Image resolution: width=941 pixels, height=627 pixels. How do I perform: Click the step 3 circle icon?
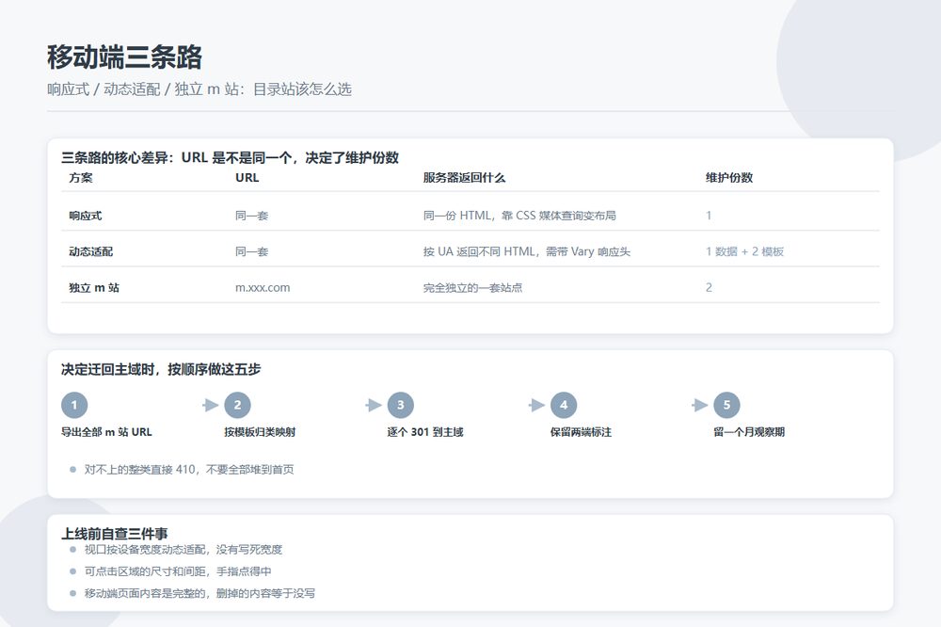click(400, 405)
